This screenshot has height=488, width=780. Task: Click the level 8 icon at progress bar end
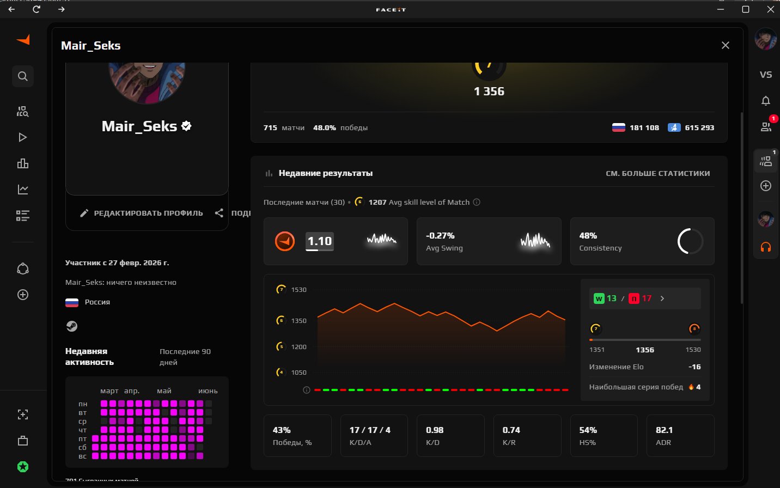click(x=694, y=328)
